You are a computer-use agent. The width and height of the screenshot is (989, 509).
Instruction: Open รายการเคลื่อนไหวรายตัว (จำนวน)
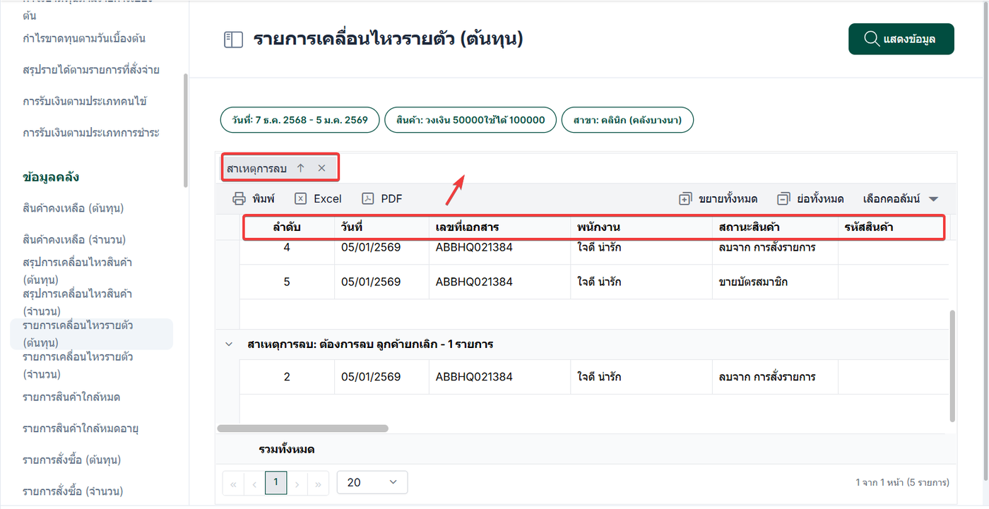(x=78, y=365)
